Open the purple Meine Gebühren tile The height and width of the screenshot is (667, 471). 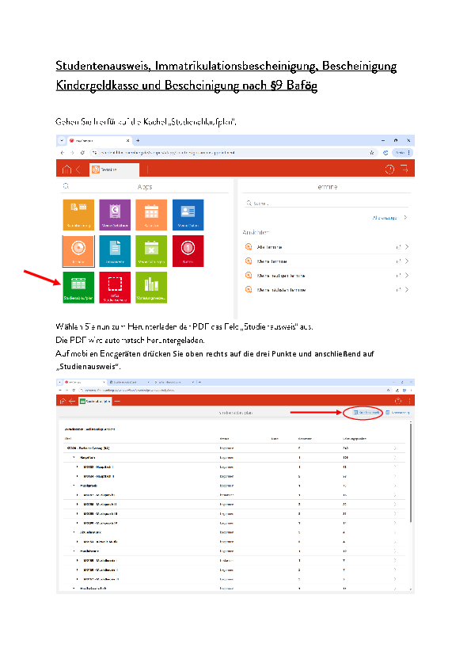point(115,215)
